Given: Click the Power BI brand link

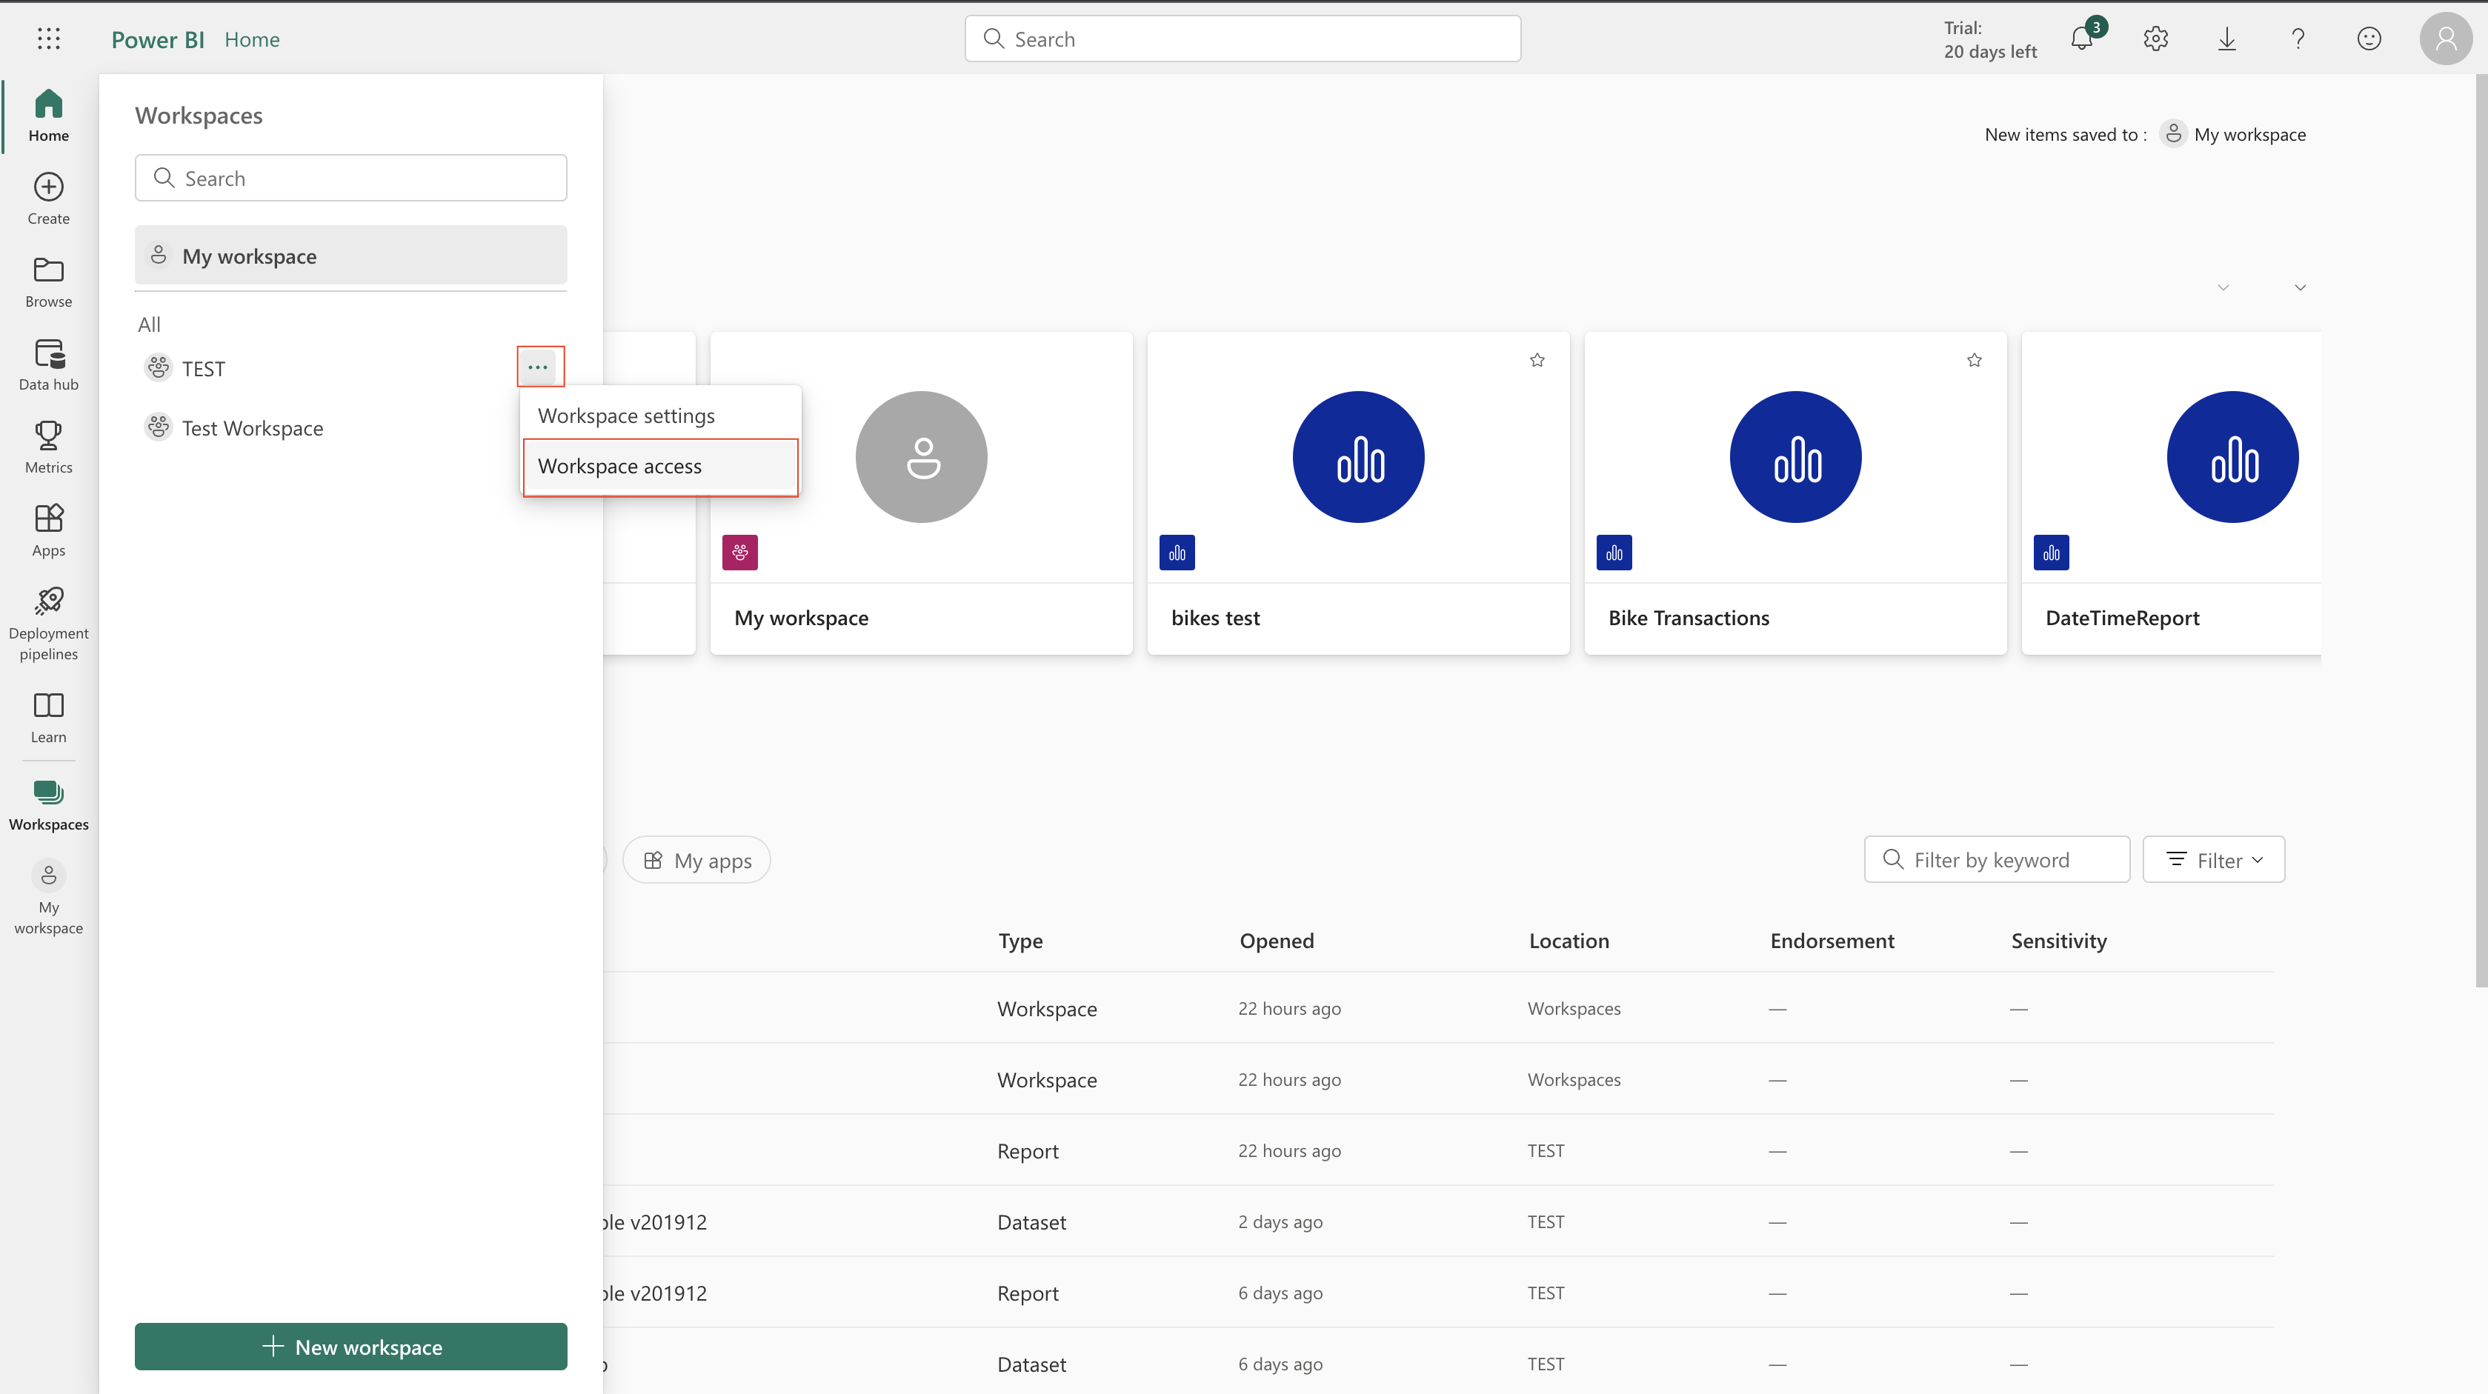Looking at the screenshot, I should 157,39.
